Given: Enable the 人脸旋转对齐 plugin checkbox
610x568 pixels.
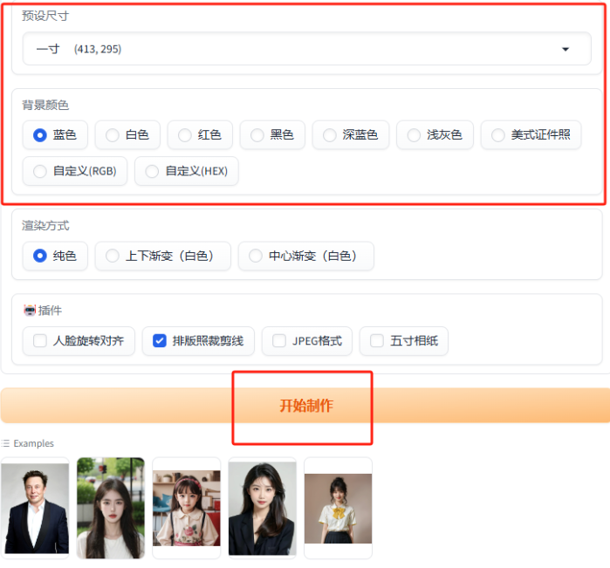Looking at the screenshot, I should pos(39,341).
